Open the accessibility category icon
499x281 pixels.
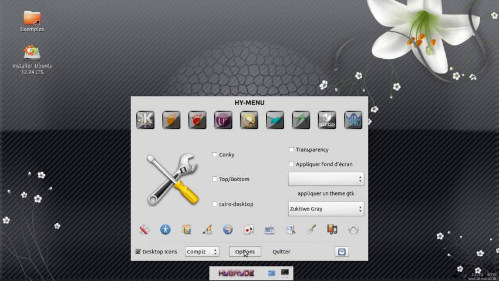[x=166, y=229]
